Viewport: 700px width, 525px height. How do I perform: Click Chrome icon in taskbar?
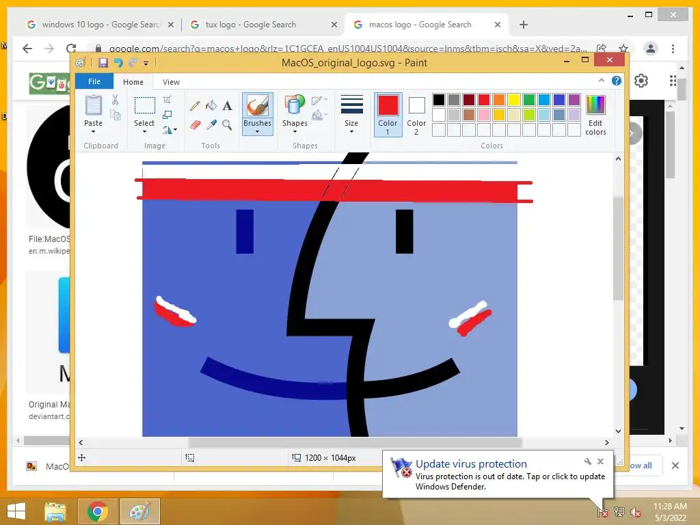tap(97, 511)
